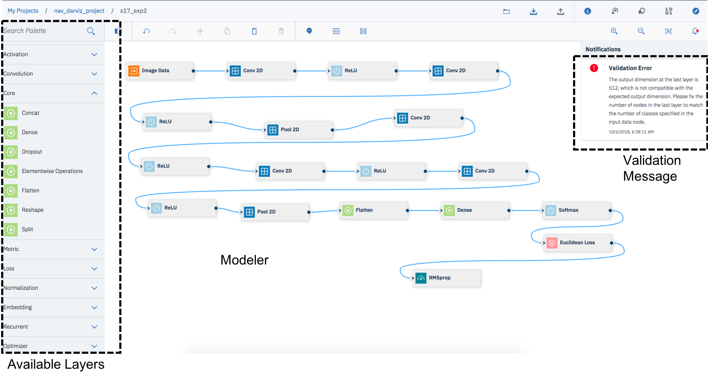Redo the last undone action

click(173, 31)
